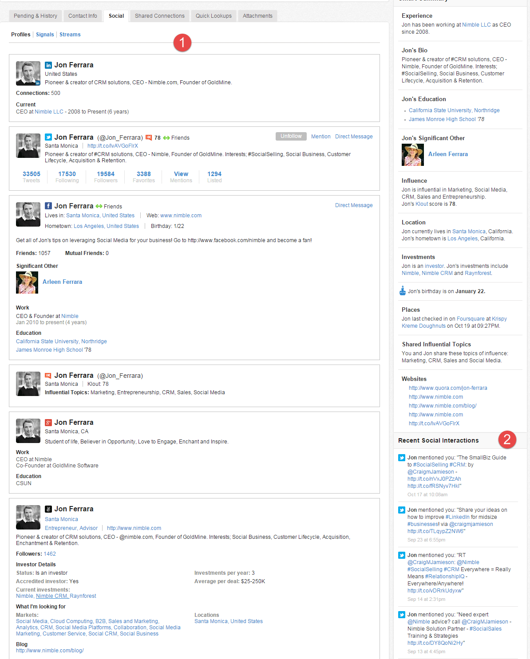Viewport: 530px width, 659px height.
Task: Click the Mention link for Twitter
Action: [320, 137]
